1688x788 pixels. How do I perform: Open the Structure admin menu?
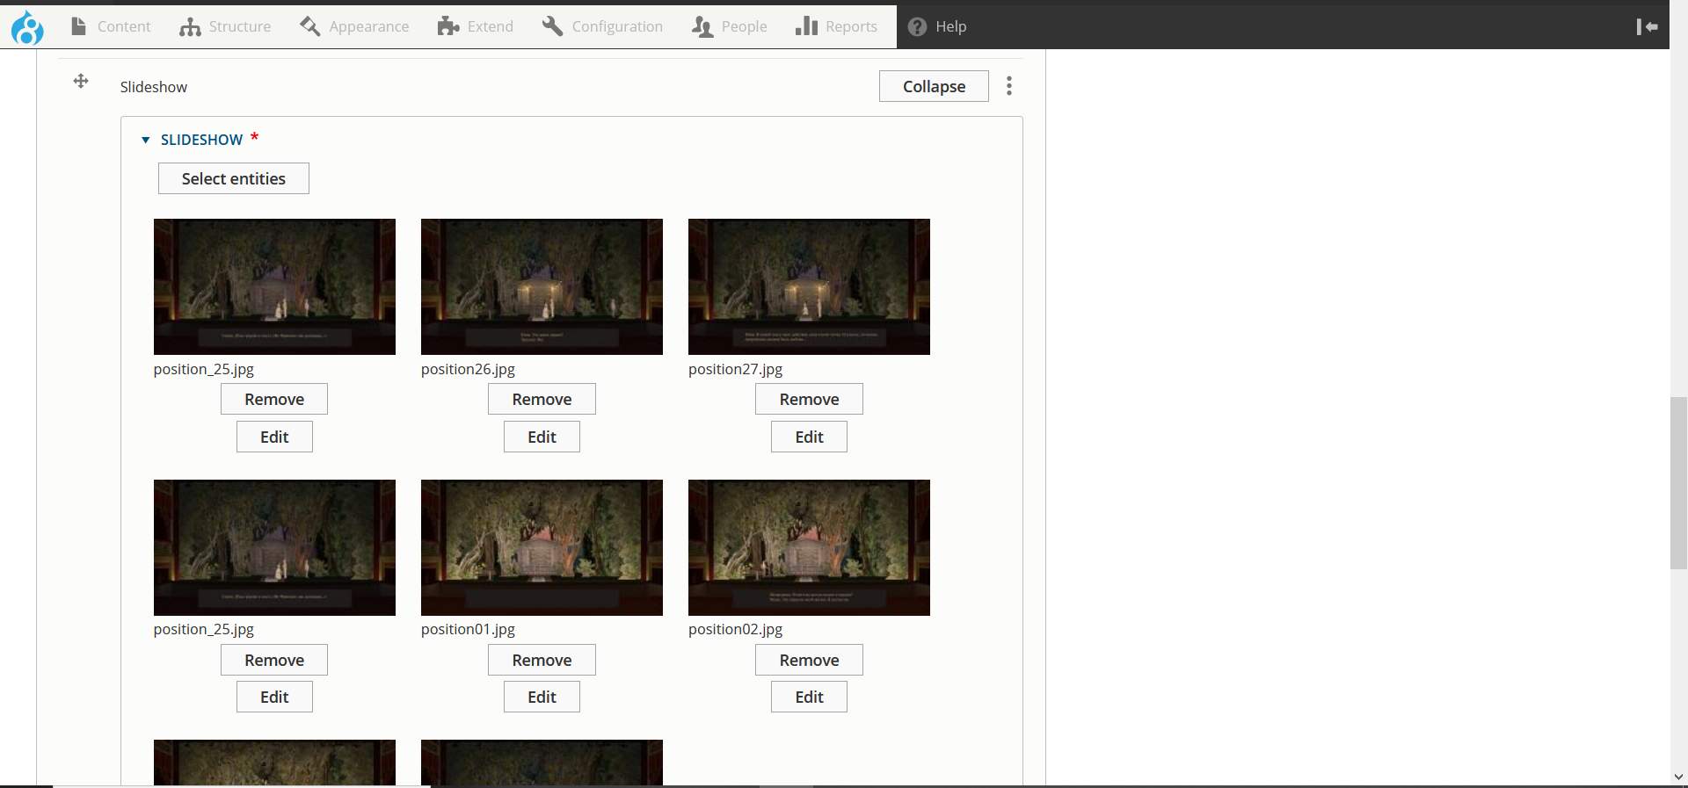(x=225, y=27)
